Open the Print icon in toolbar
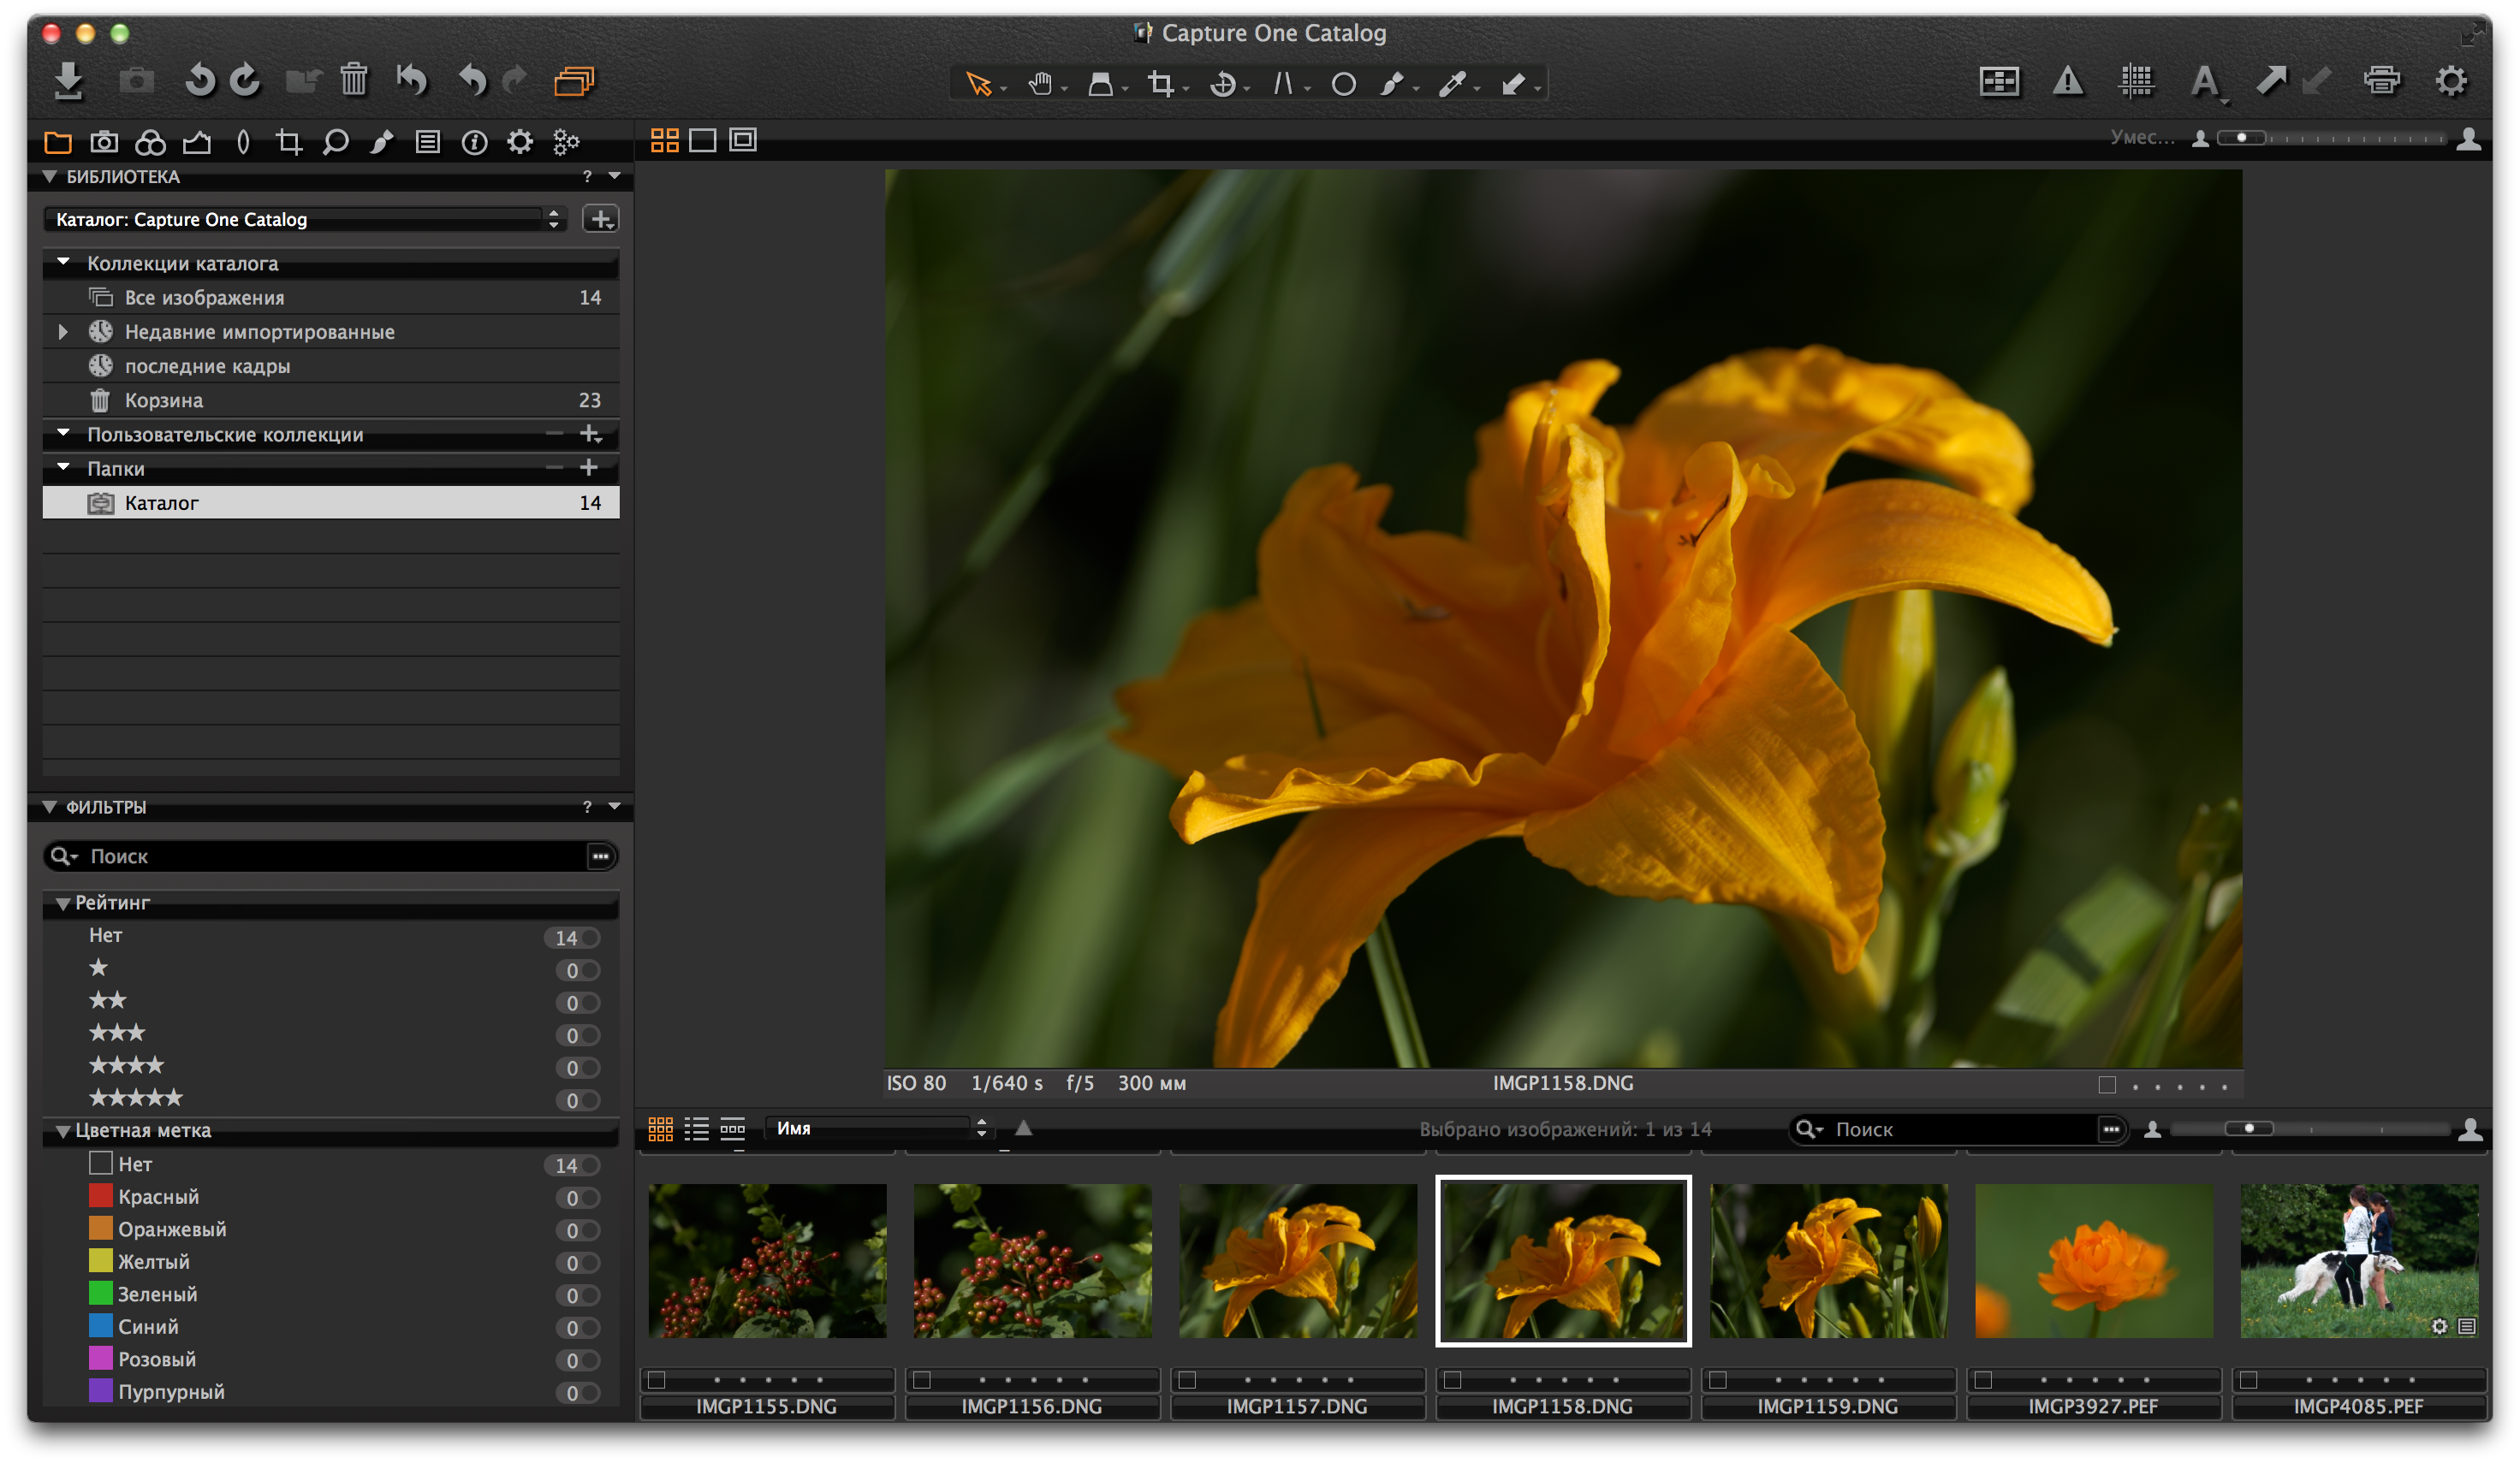This screenshot has width=2520, height=1463. 2381,80
